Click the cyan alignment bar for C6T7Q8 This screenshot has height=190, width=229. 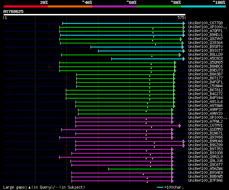pyautogui.click(x=123, y=23)
